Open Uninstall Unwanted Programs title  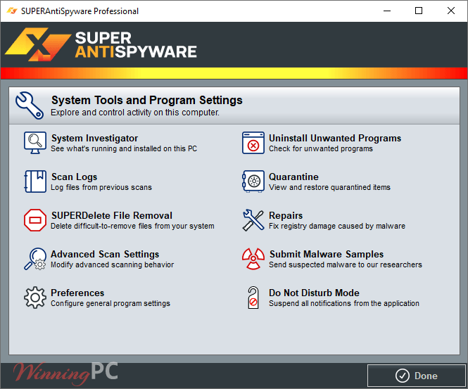335,138
